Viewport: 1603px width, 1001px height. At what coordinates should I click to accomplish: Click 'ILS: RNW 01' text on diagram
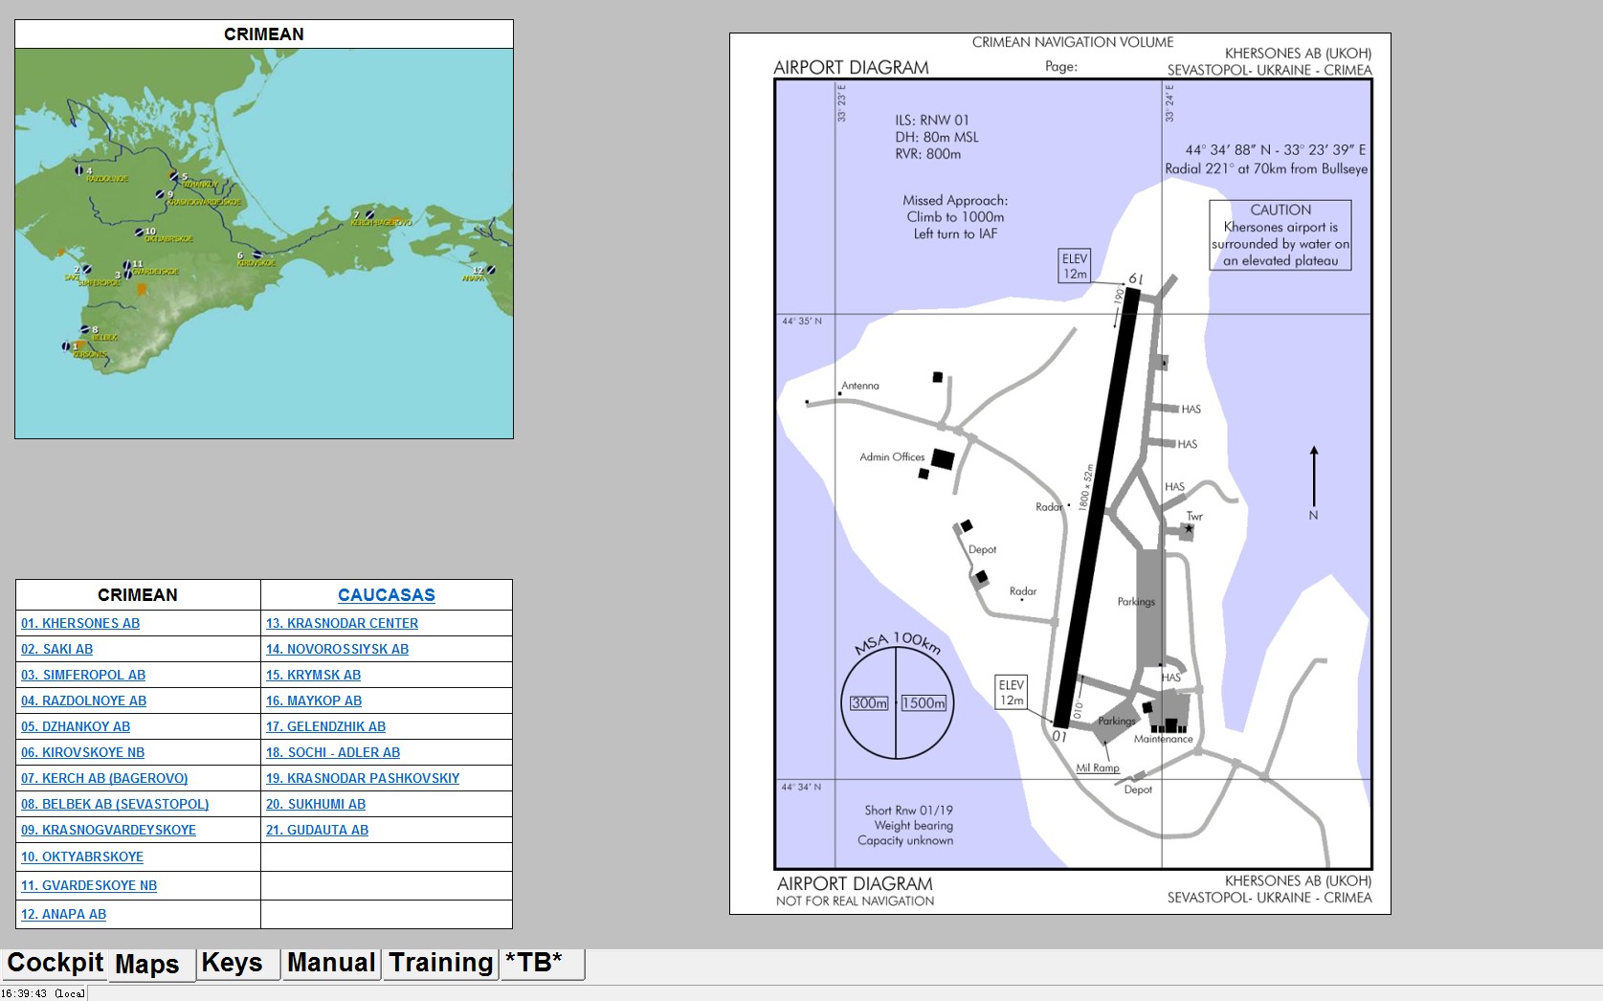point(932,121)
